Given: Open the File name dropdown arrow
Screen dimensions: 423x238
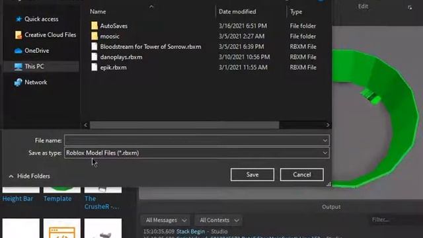Looking at the screenshot, I should click(325, 141).
